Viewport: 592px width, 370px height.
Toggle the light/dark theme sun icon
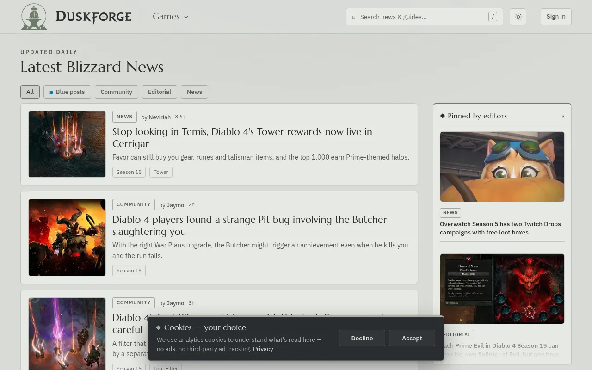pos(518,17)
